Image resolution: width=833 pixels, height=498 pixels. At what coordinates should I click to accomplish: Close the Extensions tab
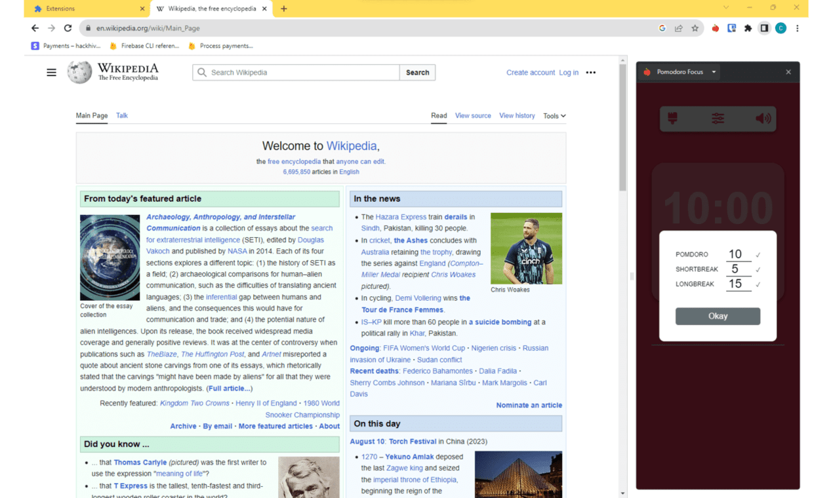pos(142,9)
